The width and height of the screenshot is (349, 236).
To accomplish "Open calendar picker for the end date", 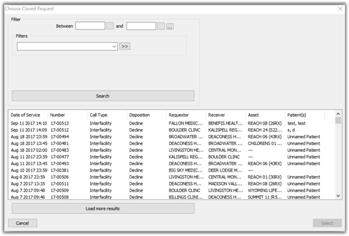I will (161, 26).
